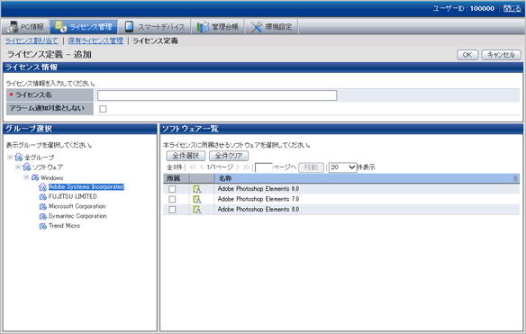The height and width of the screenshot is (334, 526).
Task: Click the 閉じる link at top right
Action: point(512,8)
